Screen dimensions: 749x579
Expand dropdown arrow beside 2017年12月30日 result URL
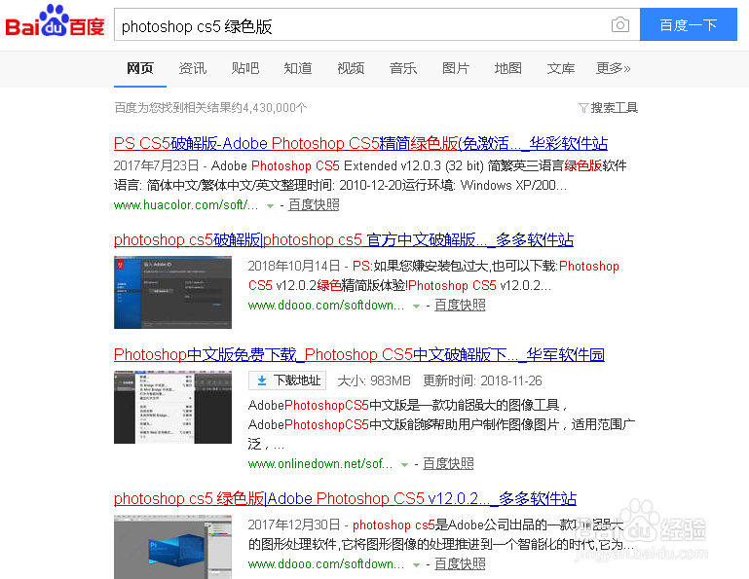416,565
